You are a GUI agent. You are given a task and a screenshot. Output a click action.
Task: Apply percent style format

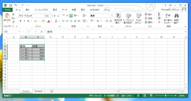click(x=98, y=21)
